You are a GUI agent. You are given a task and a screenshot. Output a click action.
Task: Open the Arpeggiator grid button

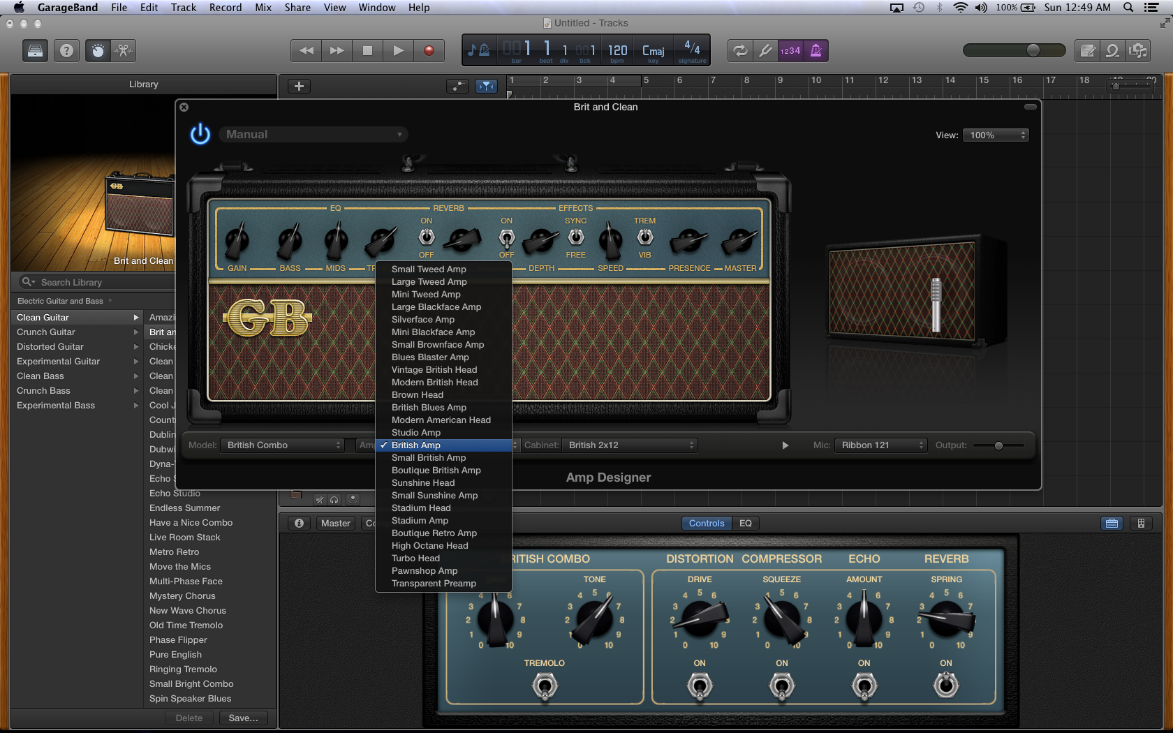(1141, 523)
